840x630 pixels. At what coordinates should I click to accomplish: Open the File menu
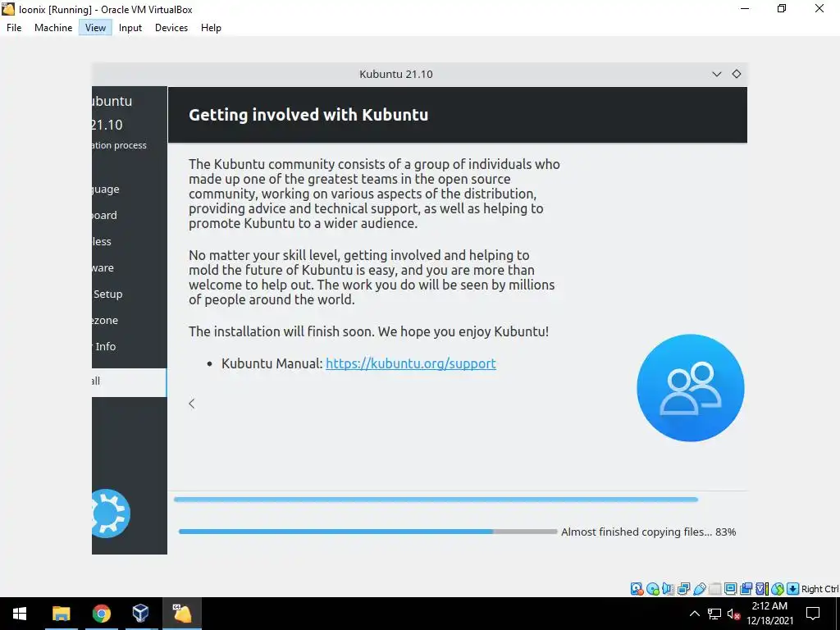click(14, 28)
